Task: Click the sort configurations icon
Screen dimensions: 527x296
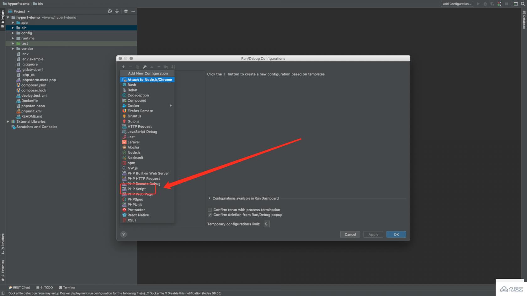Action: click(173, 67)
